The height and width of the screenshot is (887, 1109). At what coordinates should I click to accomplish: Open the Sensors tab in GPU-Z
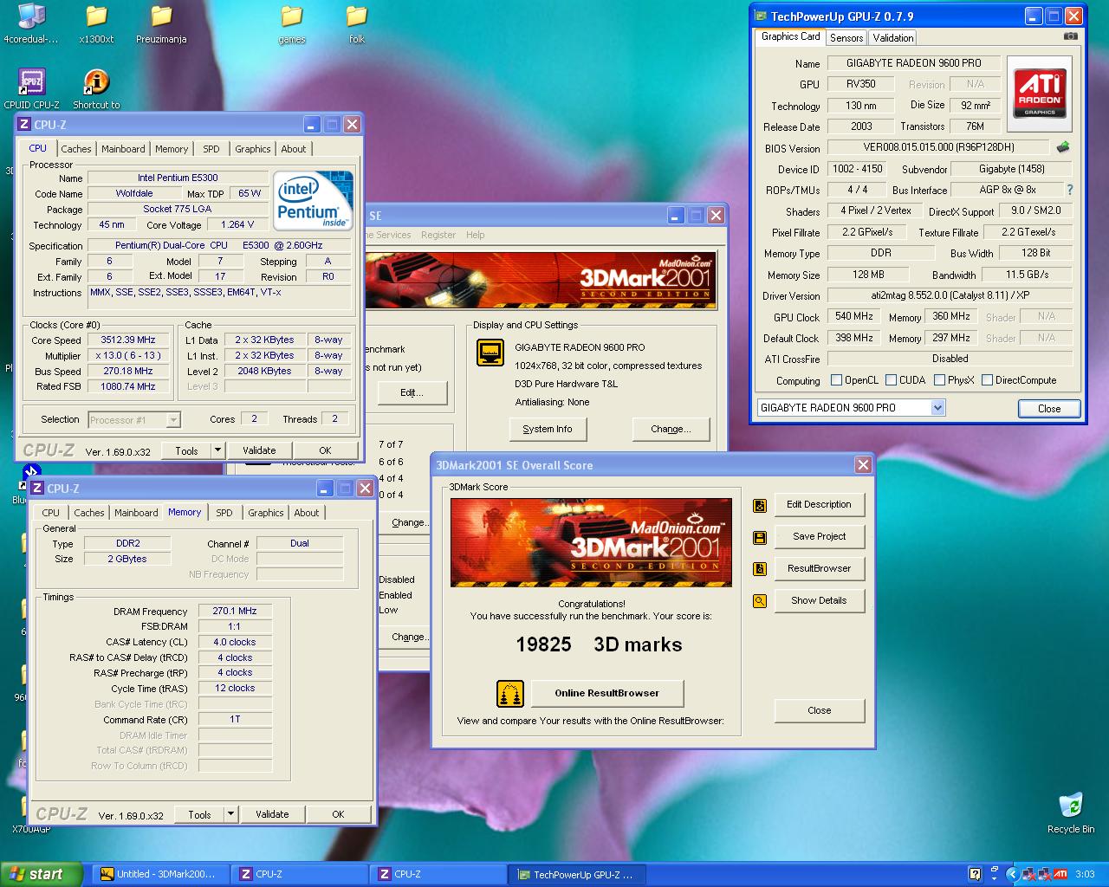click(x=846, y=38)
